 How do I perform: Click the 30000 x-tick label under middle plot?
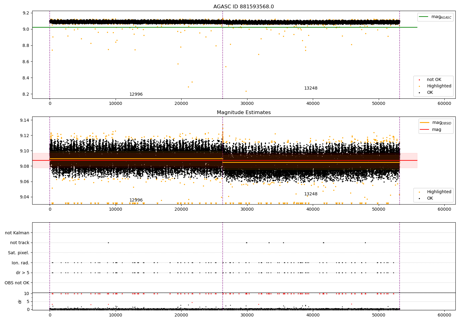[247, 209]
